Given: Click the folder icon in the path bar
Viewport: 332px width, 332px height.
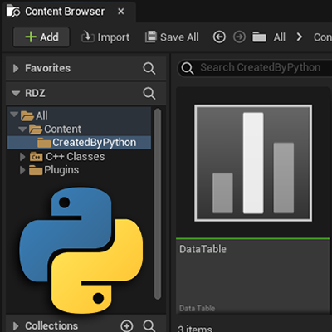Looking at the screenshot, I should pyautogui.click(x=259, y=37).
